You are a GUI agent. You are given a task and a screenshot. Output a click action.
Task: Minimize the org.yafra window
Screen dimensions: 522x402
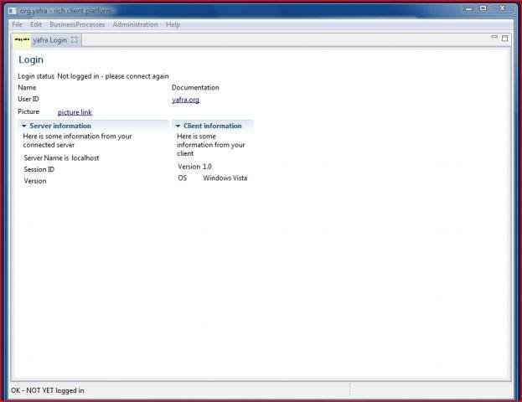[468, 9]
